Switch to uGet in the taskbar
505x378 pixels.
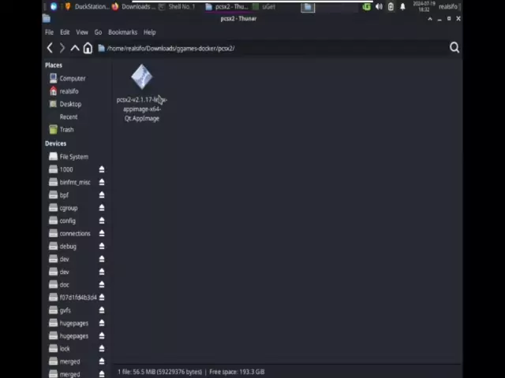(268, 7)
